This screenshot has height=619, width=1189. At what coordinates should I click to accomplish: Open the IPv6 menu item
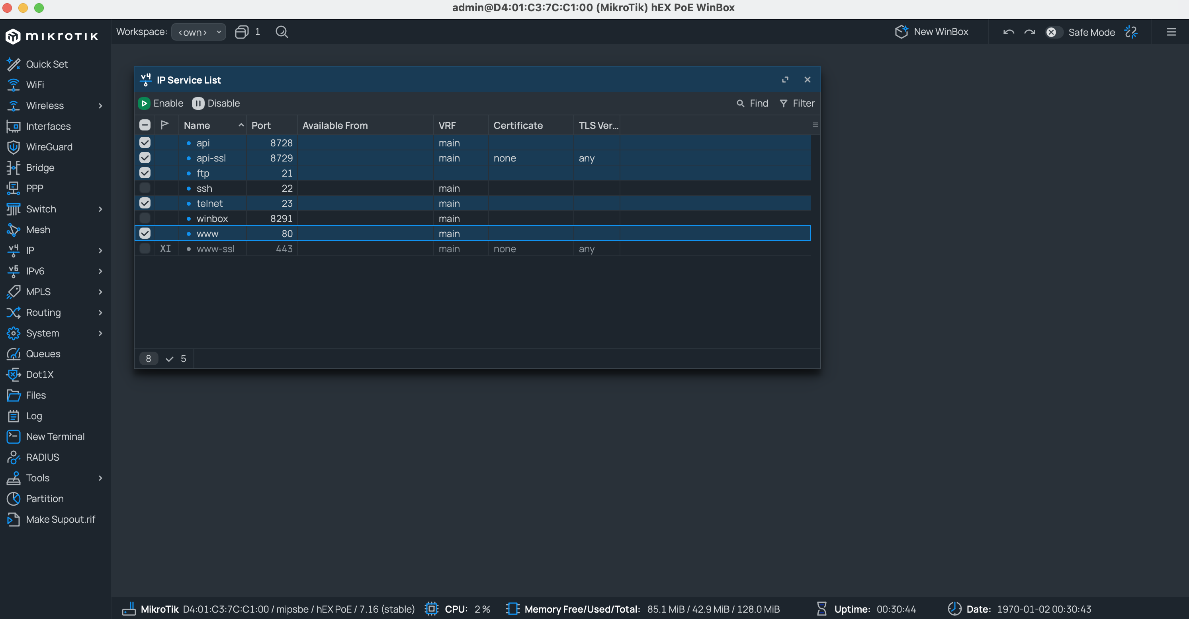(x=55, y=271)
